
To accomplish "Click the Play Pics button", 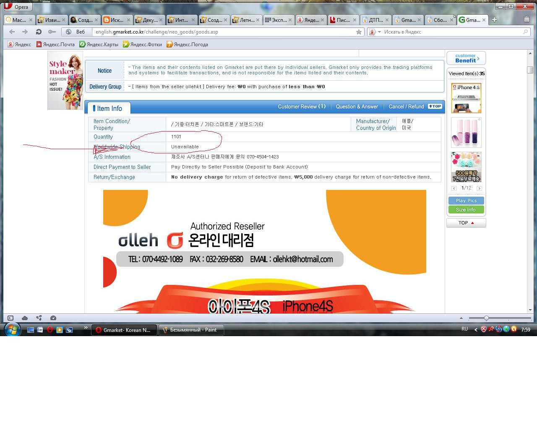I will click(x=466, y=200).
